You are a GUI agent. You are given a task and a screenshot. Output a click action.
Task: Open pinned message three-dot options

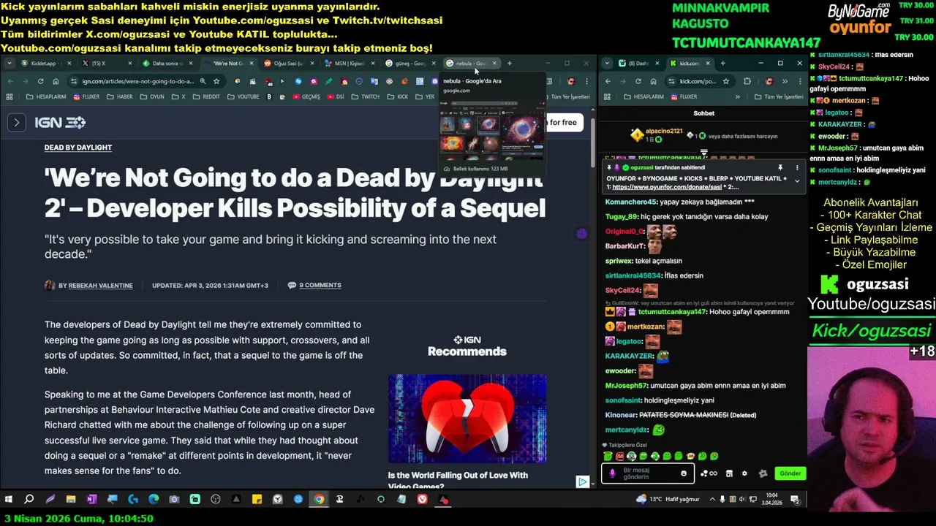point(797,167)
